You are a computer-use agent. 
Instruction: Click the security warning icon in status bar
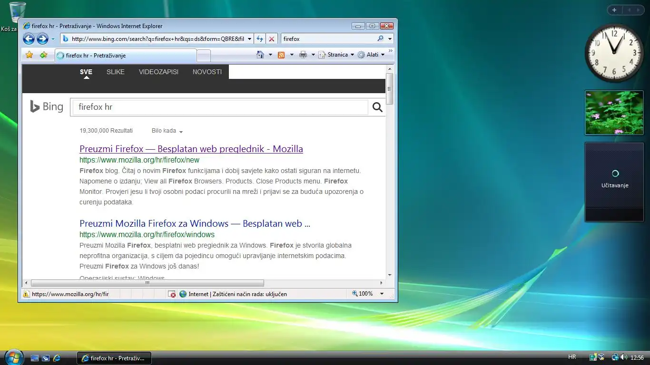[x=26, y=294]
